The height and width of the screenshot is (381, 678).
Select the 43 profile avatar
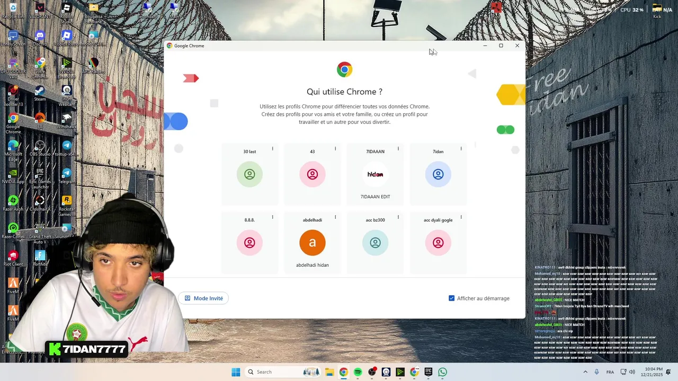coord(313,174)
